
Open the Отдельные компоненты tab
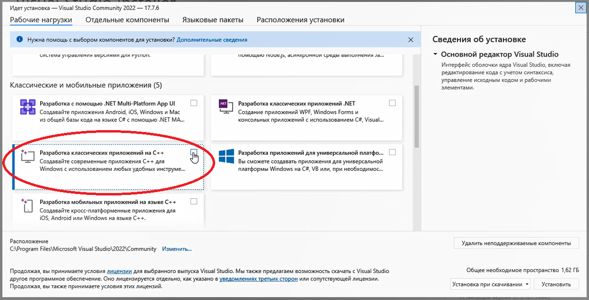point(127,20)
